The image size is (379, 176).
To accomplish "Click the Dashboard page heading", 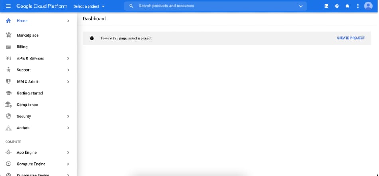I will (x=94, y=19).
